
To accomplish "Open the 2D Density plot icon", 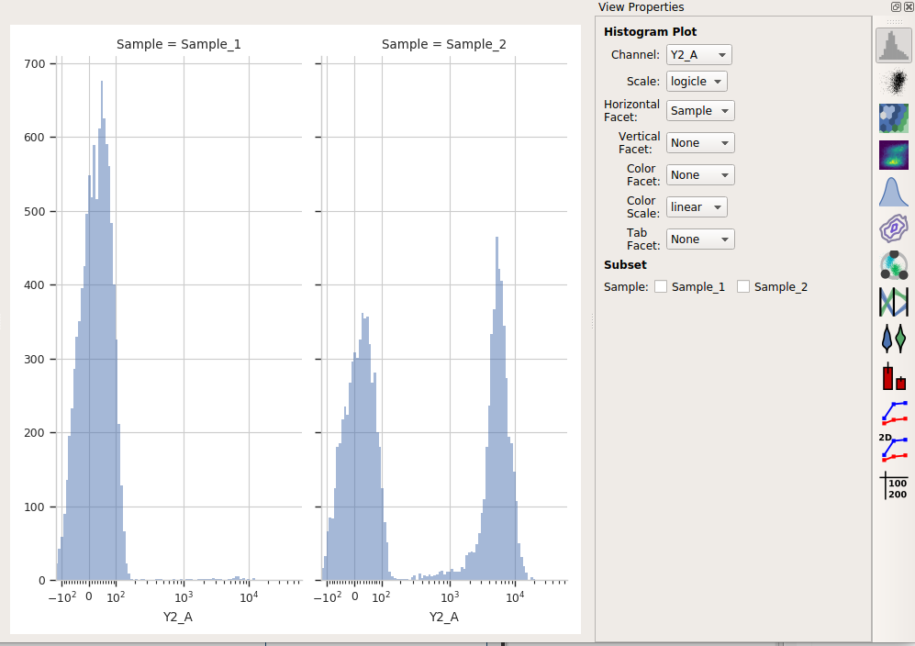I will (x=893, y=155).
